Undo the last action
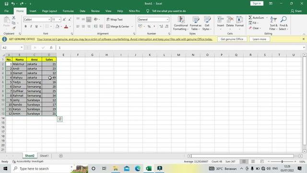 13,3
